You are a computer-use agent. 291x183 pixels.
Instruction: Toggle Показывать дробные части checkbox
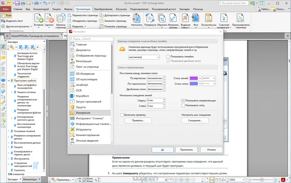click(168, 61)
